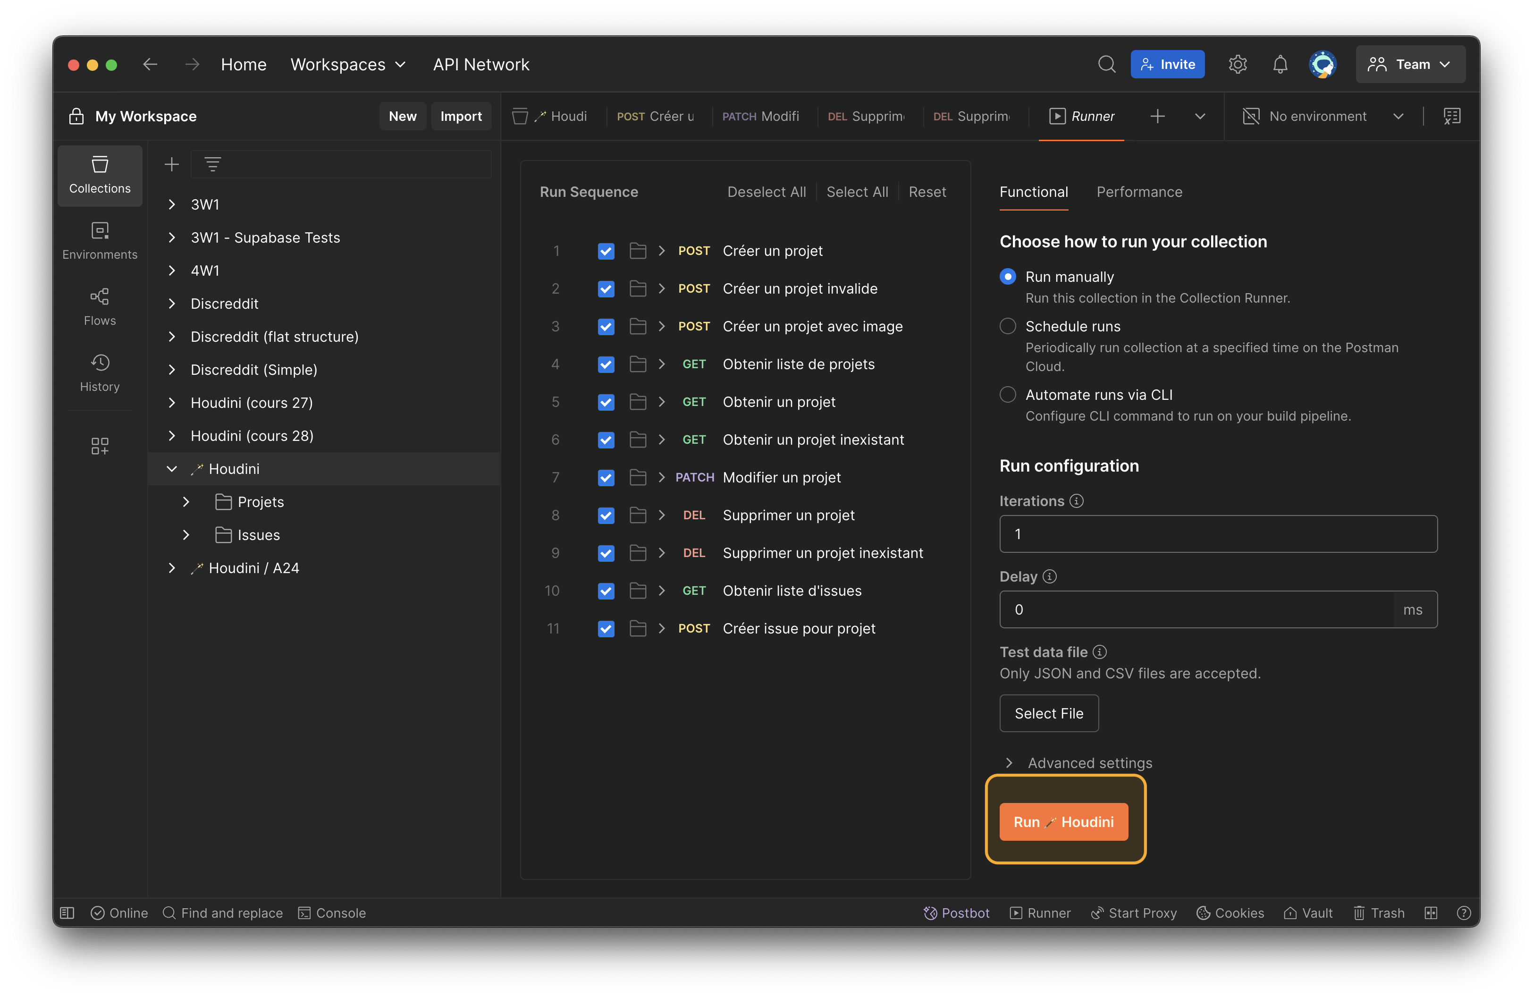This screenshot has height=997, width=1533.
Task: Open Runner from the status bar
Action: tap(1040, 913)
